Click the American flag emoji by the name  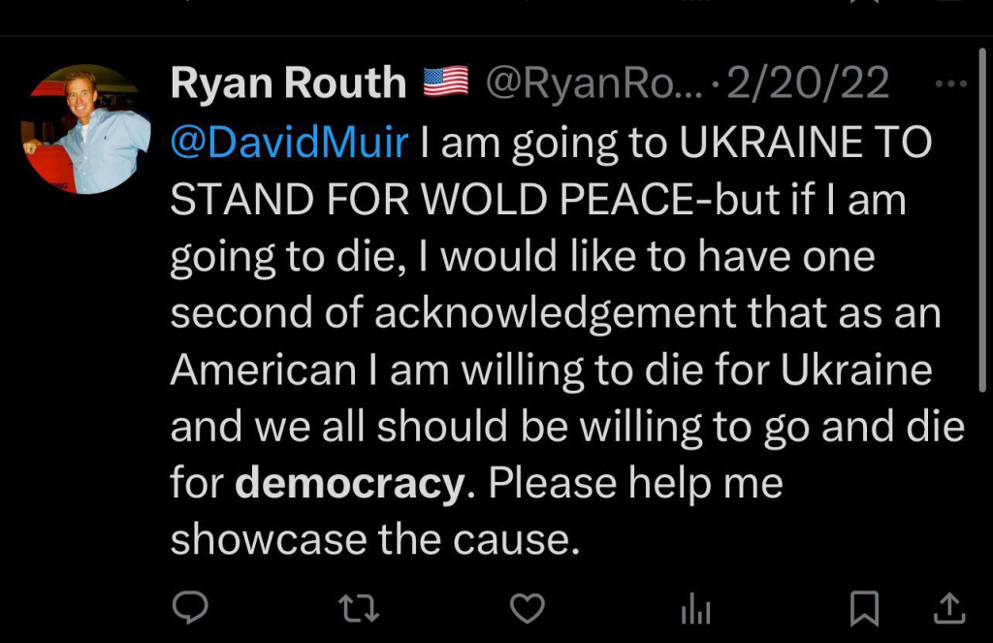pyautogui.click(x=445, y=83)
